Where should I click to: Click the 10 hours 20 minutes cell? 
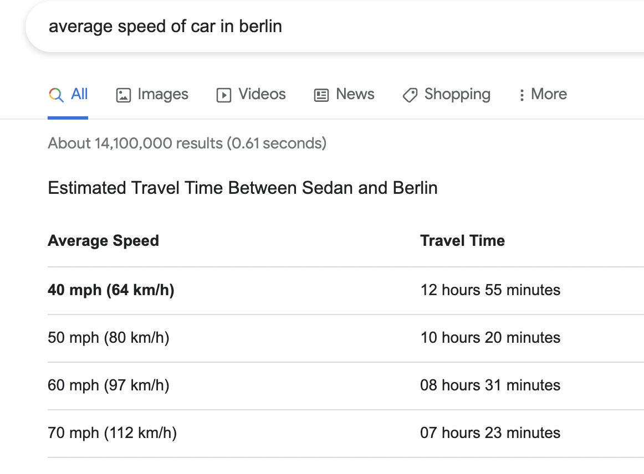490,338
